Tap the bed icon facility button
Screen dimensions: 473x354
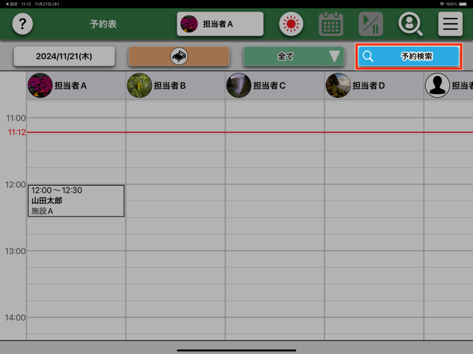[x=179, y=56]
